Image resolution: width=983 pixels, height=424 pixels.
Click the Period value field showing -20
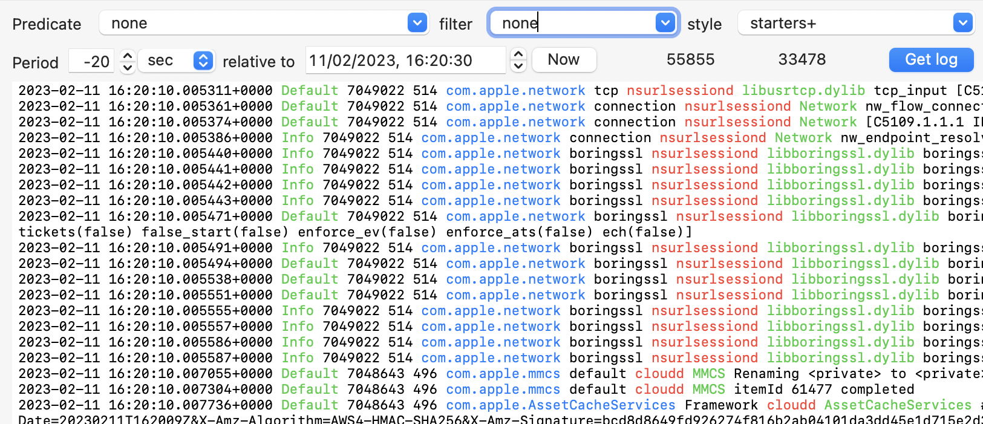(92, 61)
